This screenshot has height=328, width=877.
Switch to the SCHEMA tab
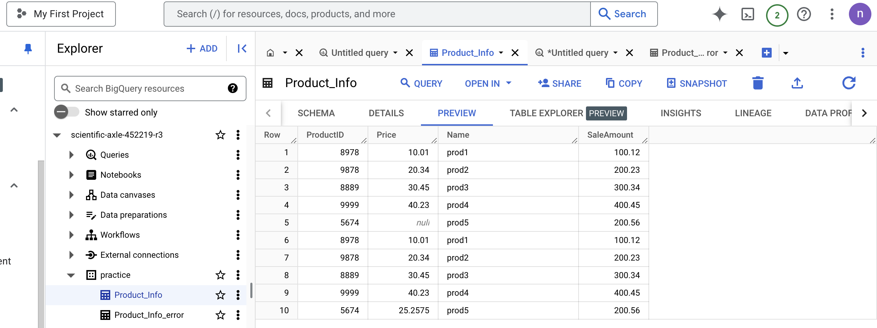(316, 113)
